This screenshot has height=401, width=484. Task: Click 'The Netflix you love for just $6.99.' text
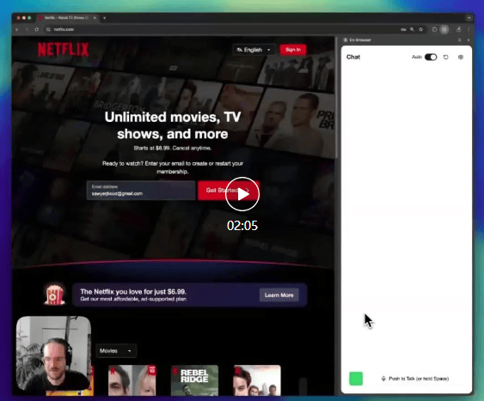133,292
